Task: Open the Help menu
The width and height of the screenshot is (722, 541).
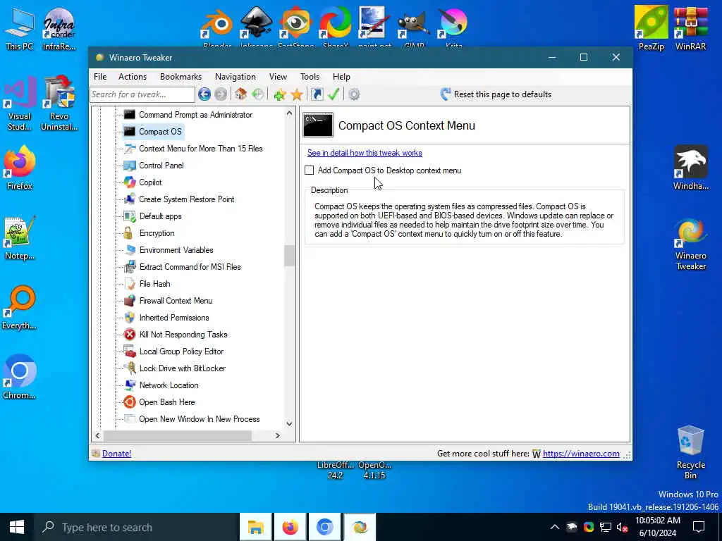Action: [341, 77]
